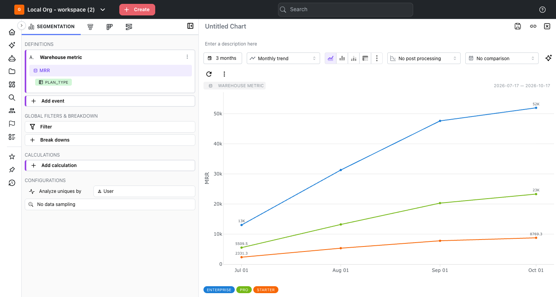Refresh the chart data

[x=209, y=74]
